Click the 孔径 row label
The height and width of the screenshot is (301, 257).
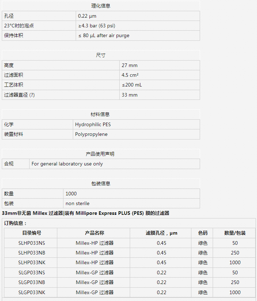[x=9, y=16]
